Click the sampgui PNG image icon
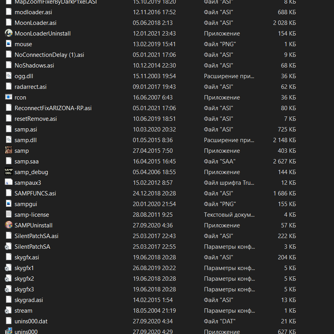This screenshot has height=334, width=334. pos(9,203)
